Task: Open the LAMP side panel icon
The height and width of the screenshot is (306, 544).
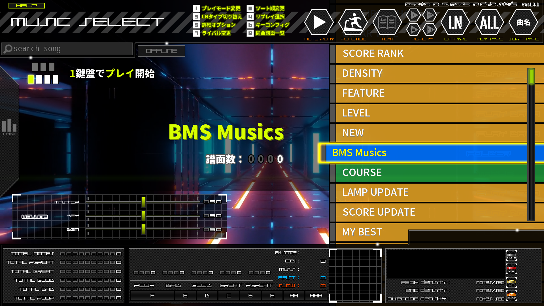Action: point(9,127)
